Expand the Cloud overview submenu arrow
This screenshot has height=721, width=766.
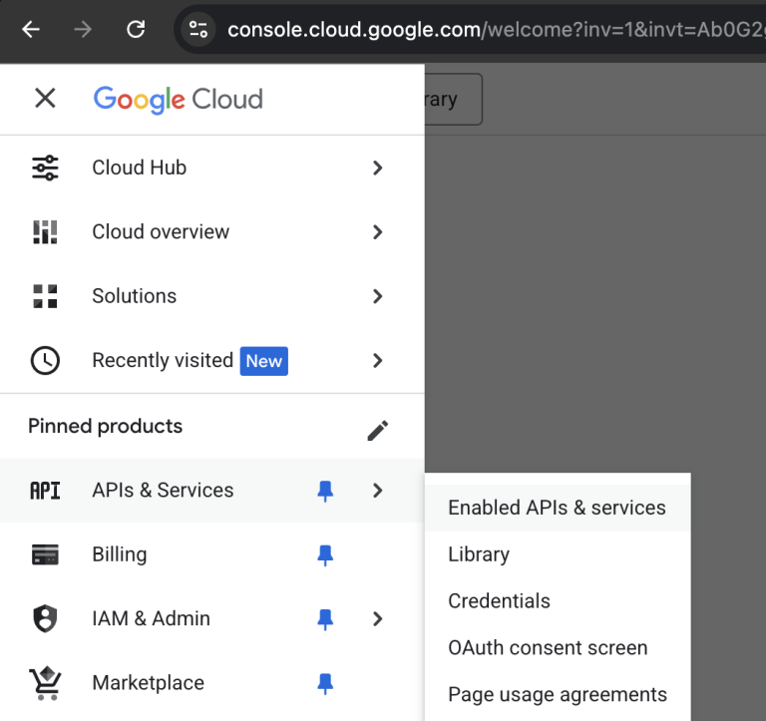coord(377,232)
